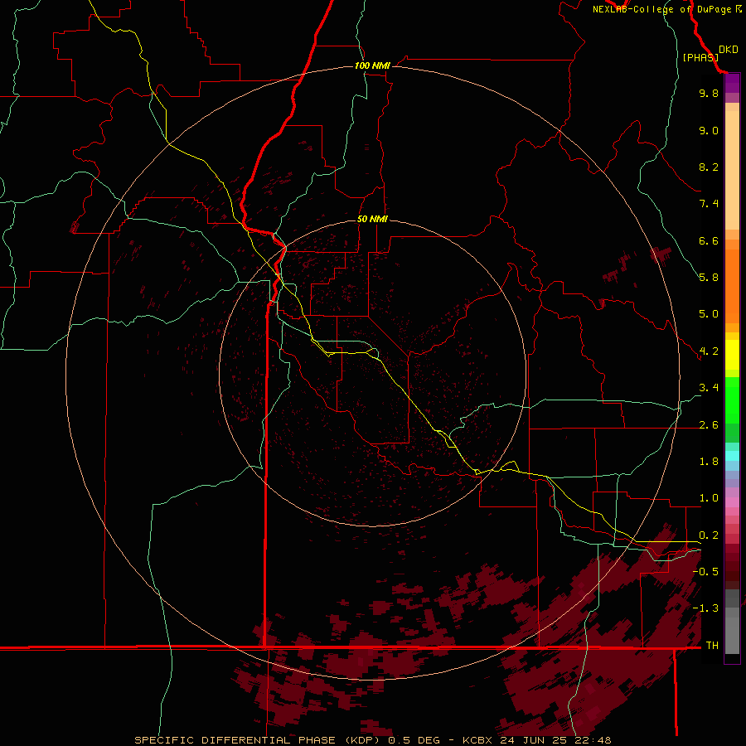Click the 9.0 value on color scale
Image resolution: width=746 pixels, height=746 pixels.
pyautogui.click(x=709, y=130)
